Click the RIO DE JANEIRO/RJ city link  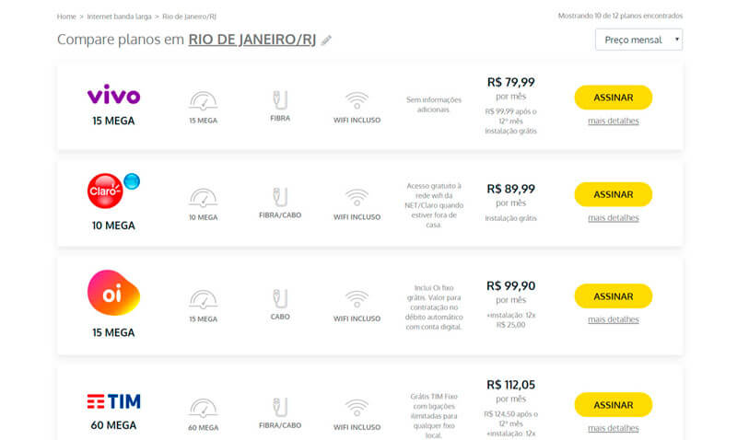pos(252,40)
